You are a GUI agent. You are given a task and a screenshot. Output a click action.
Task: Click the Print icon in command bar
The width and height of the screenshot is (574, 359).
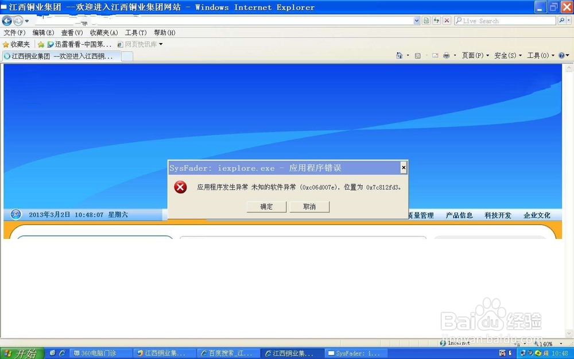tap(446, 56)
